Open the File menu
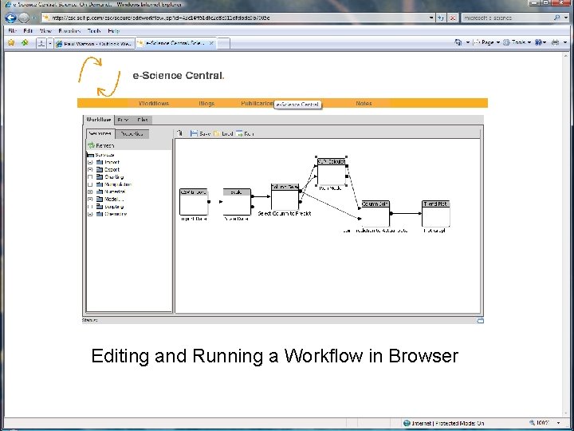 click(x=12, y=31)
